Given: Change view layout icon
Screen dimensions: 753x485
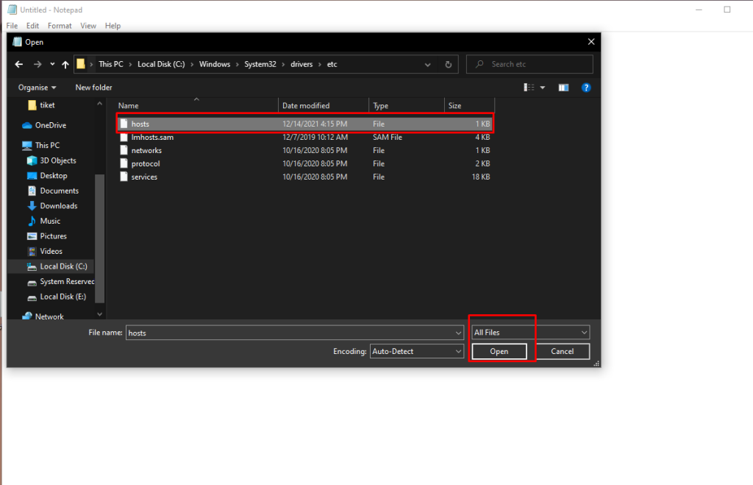Looking at the screenshot, I should click(x=529, y=88).
